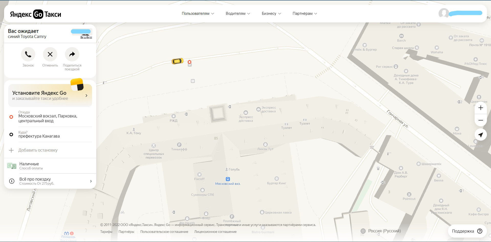
Task: Locate my position on map
Action: pos(481,135)
